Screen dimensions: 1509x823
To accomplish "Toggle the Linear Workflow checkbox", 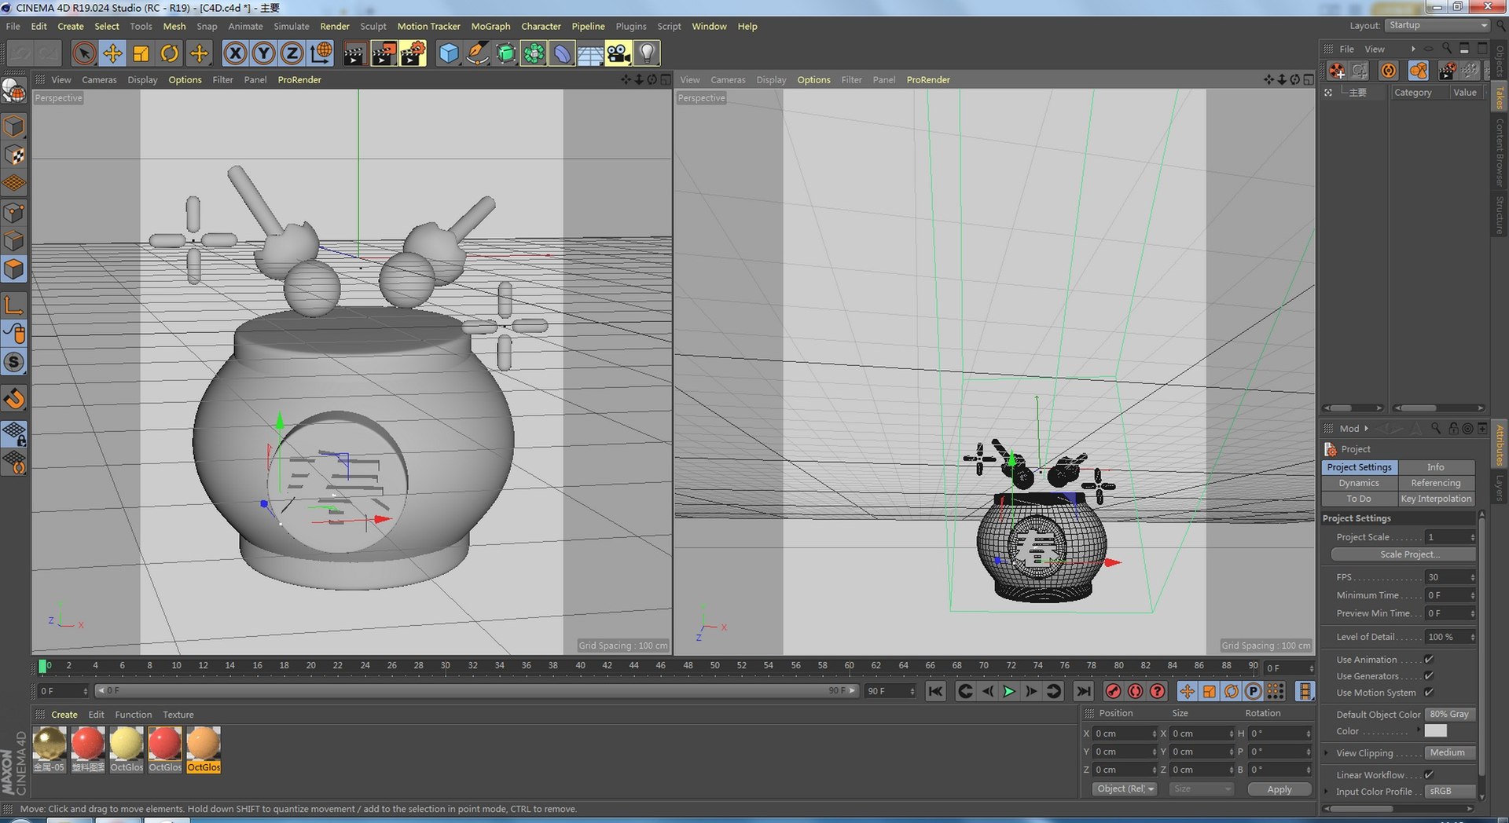I will click(1429, 775).
